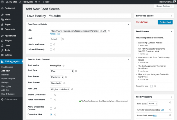Screen dimensions: 177x120
Task: Click the help icon beside Post Status
Action: pos(66,77)
